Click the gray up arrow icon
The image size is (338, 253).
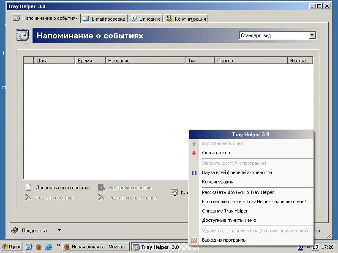click(x=194, y=144)
